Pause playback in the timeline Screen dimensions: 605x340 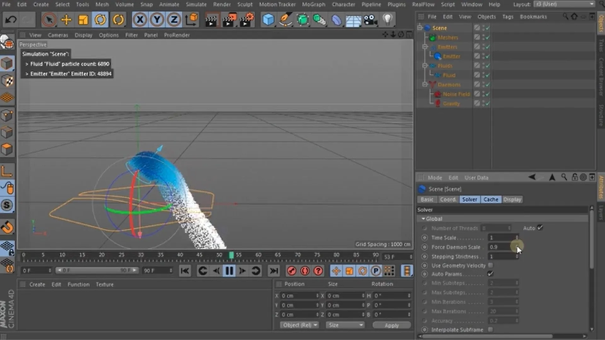point(229,271)
